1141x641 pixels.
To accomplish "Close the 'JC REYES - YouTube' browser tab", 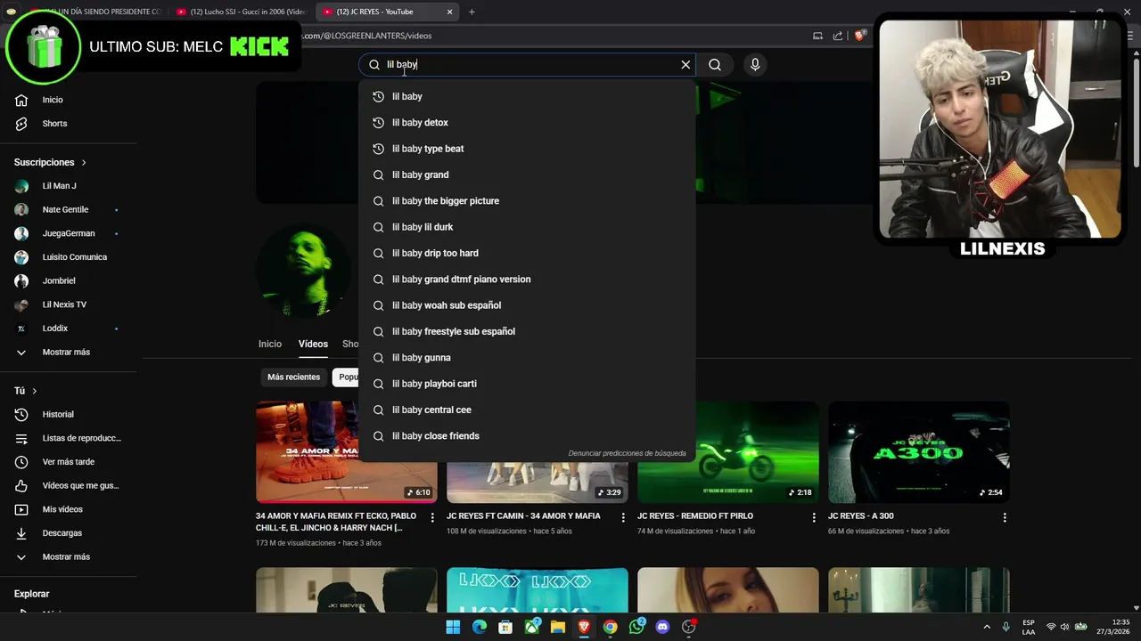I will point(450,12).
